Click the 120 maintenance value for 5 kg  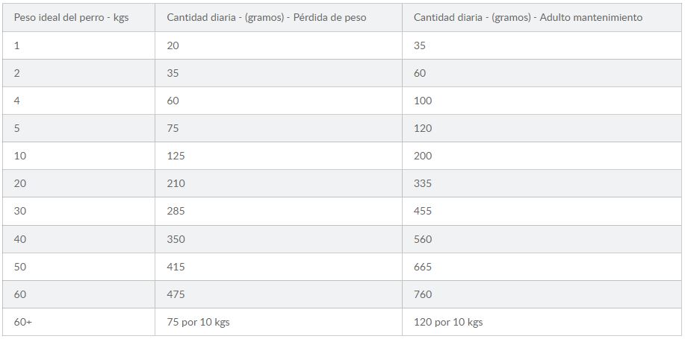(x=542, y=128)
